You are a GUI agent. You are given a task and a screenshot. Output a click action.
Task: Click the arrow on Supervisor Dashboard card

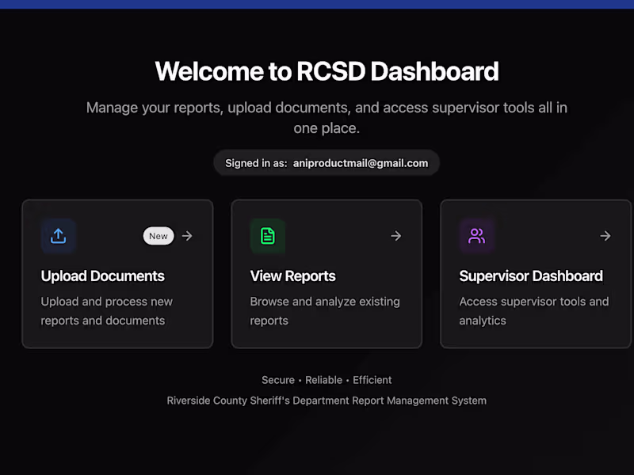pos(605,235)
